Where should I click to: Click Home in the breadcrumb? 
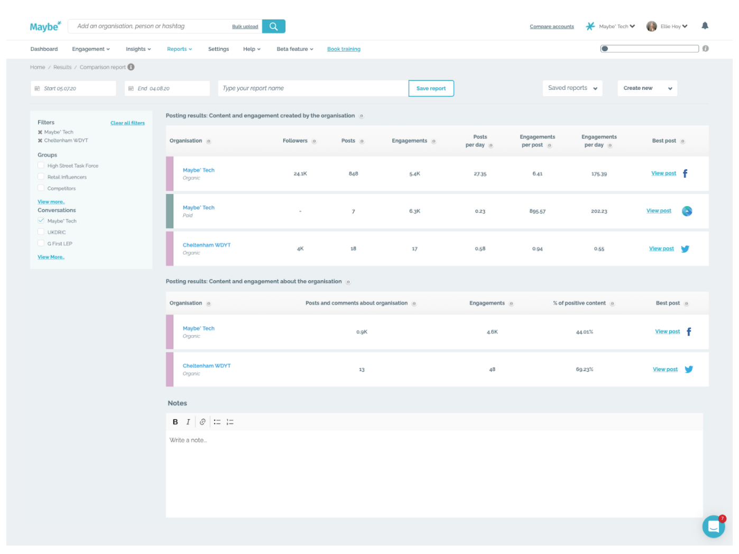38,67
